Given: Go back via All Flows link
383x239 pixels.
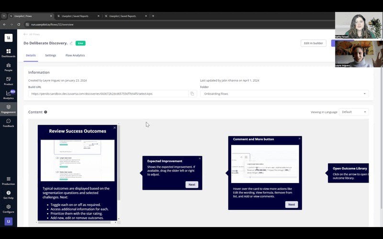Looking at the screenshot, I should (34, 34).
